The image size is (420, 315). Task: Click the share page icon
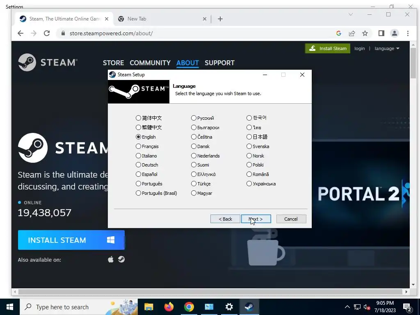(x=352, y=33)
